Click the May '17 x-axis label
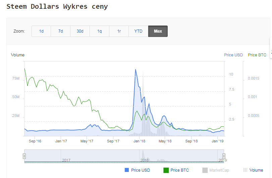The height and width of the screenshot is (178, 272). [87, 141]
